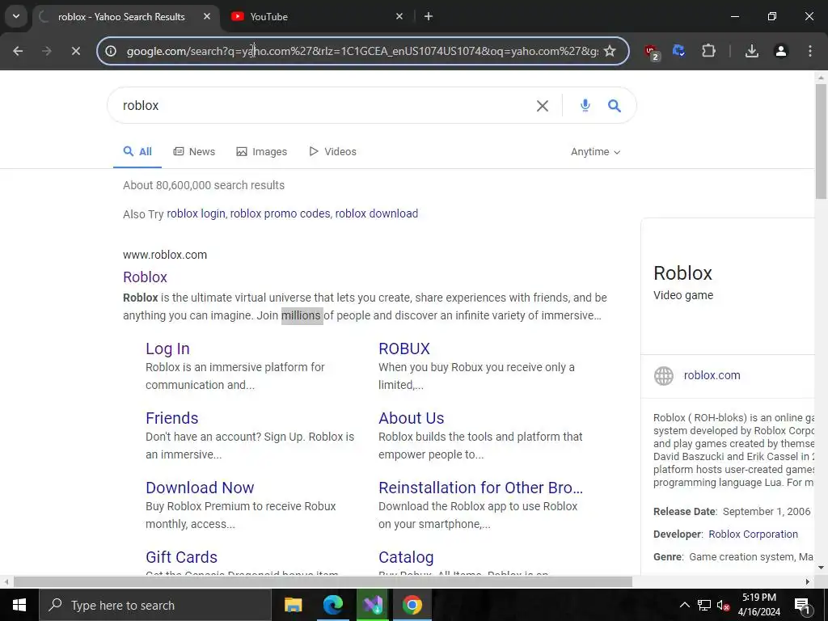The width and height of the screenshot is (828, 621).
Task: Open Microsoft Edge from the taskbar
Action: [332, 605]
